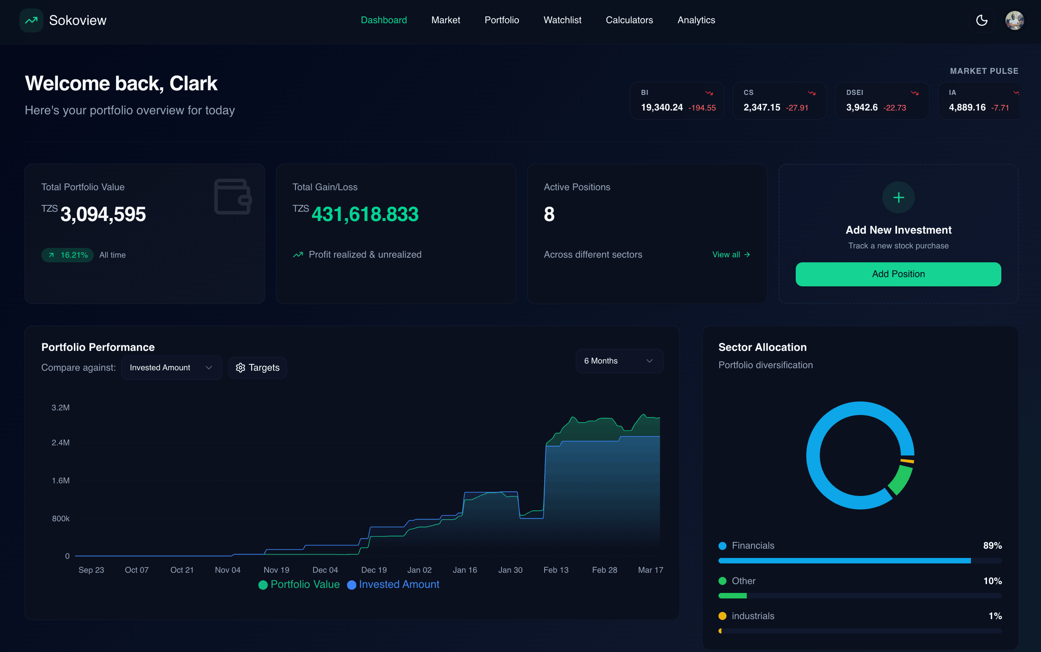Toggle dark mode with the moon icon
Screen dimensions: 1041x652
click(x=982, y=20)
